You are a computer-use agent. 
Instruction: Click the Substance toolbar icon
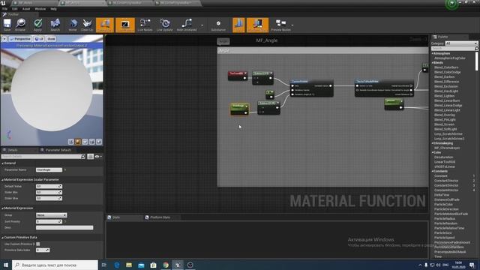218,25
